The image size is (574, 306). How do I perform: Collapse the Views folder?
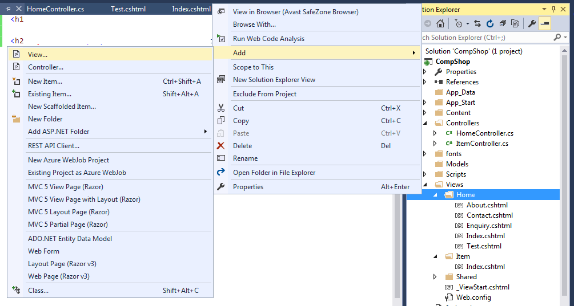[x=425, y=185]
